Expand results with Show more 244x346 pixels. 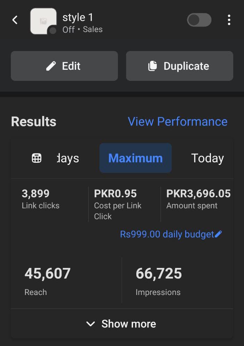(x=122, y=324)
